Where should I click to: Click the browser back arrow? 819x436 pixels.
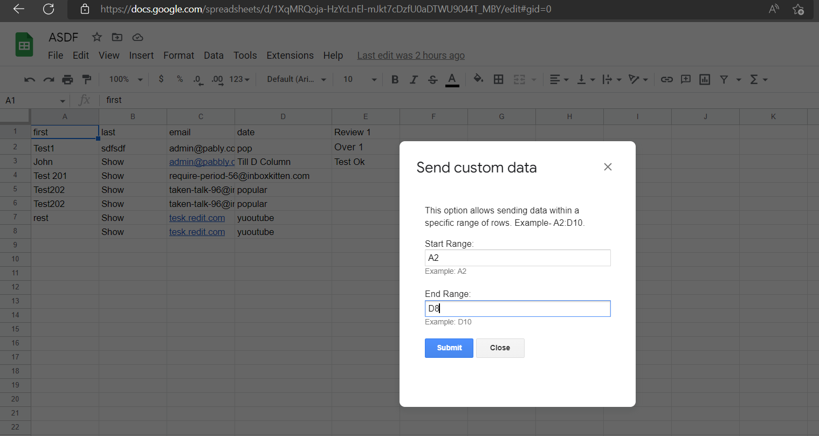point(19,9)
